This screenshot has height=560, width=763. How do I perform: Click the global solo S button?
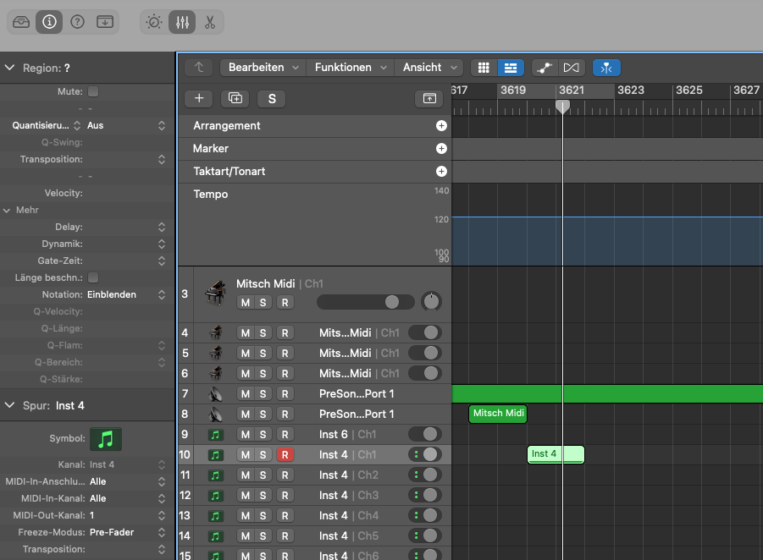coord(272,98)
